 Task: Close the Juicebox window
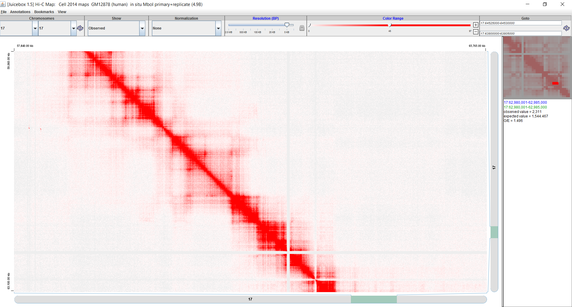tap(562, 4)
